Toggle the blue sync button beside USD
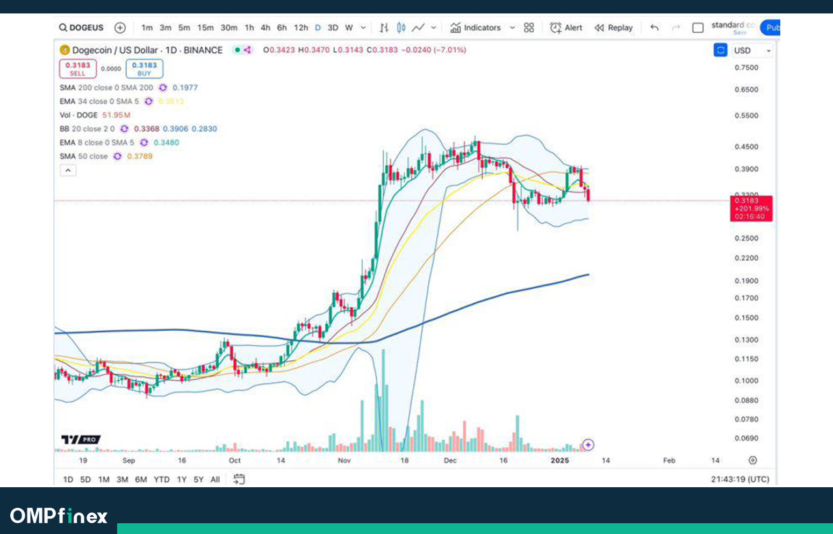 point(720,50)
